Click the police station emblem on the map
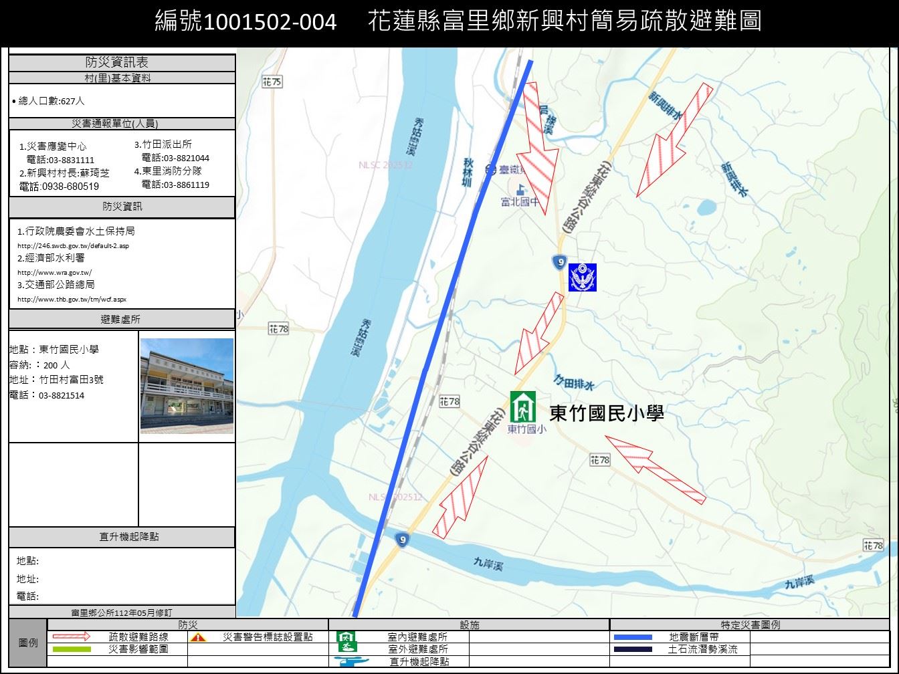Image resolution: width=899 pixels, height=674 pixels. tap(582, 277)
